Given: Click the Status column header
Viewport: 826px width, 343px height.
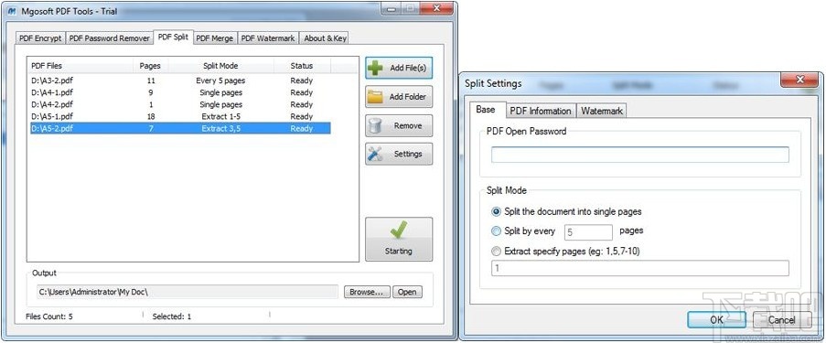Looking at the screenshot, I should pos(302,66).
